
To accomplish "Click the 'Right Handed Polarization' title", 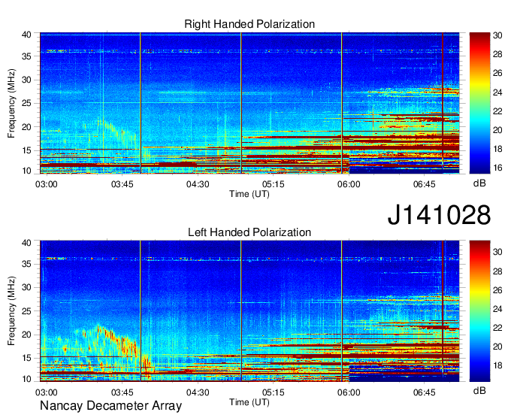I will coord(249,24).
